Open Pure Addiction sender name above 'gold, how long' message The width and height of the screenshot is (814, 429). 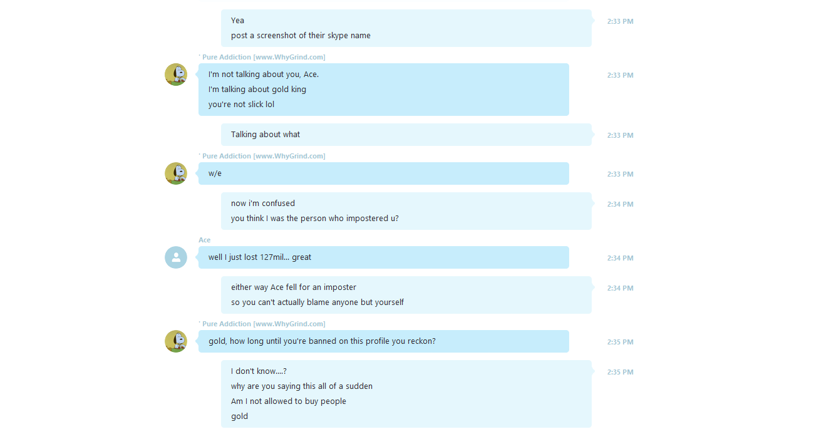[262, 324]
